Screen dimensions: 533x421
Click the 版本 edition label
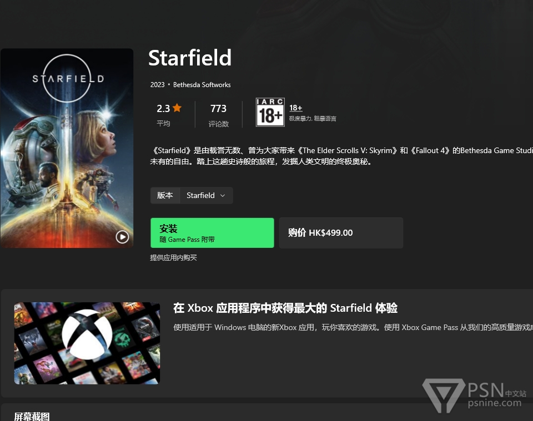[x=165, y=196]
